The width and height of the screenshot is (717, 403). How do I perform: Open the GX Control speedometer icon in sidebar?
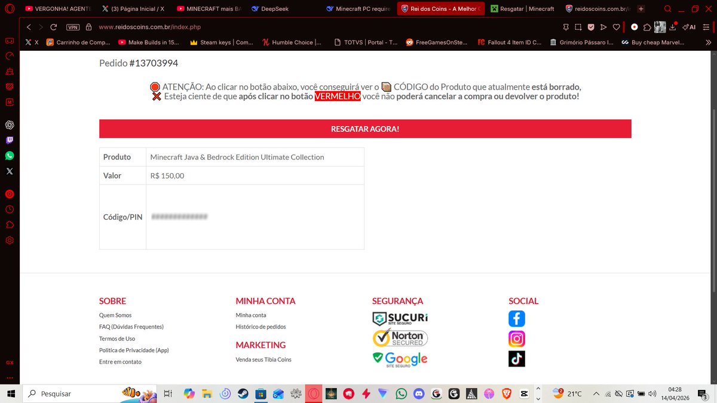[x=10, y=56]
